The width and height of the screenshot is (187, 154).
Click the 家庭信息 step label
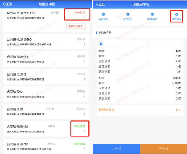tap(152, 19)
